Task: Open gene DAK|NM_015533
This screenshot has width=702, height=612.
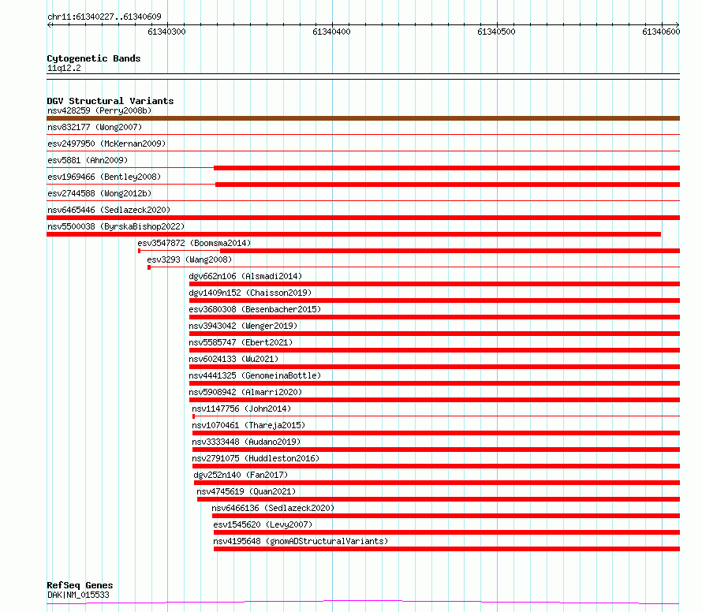Action: point(78,595)
